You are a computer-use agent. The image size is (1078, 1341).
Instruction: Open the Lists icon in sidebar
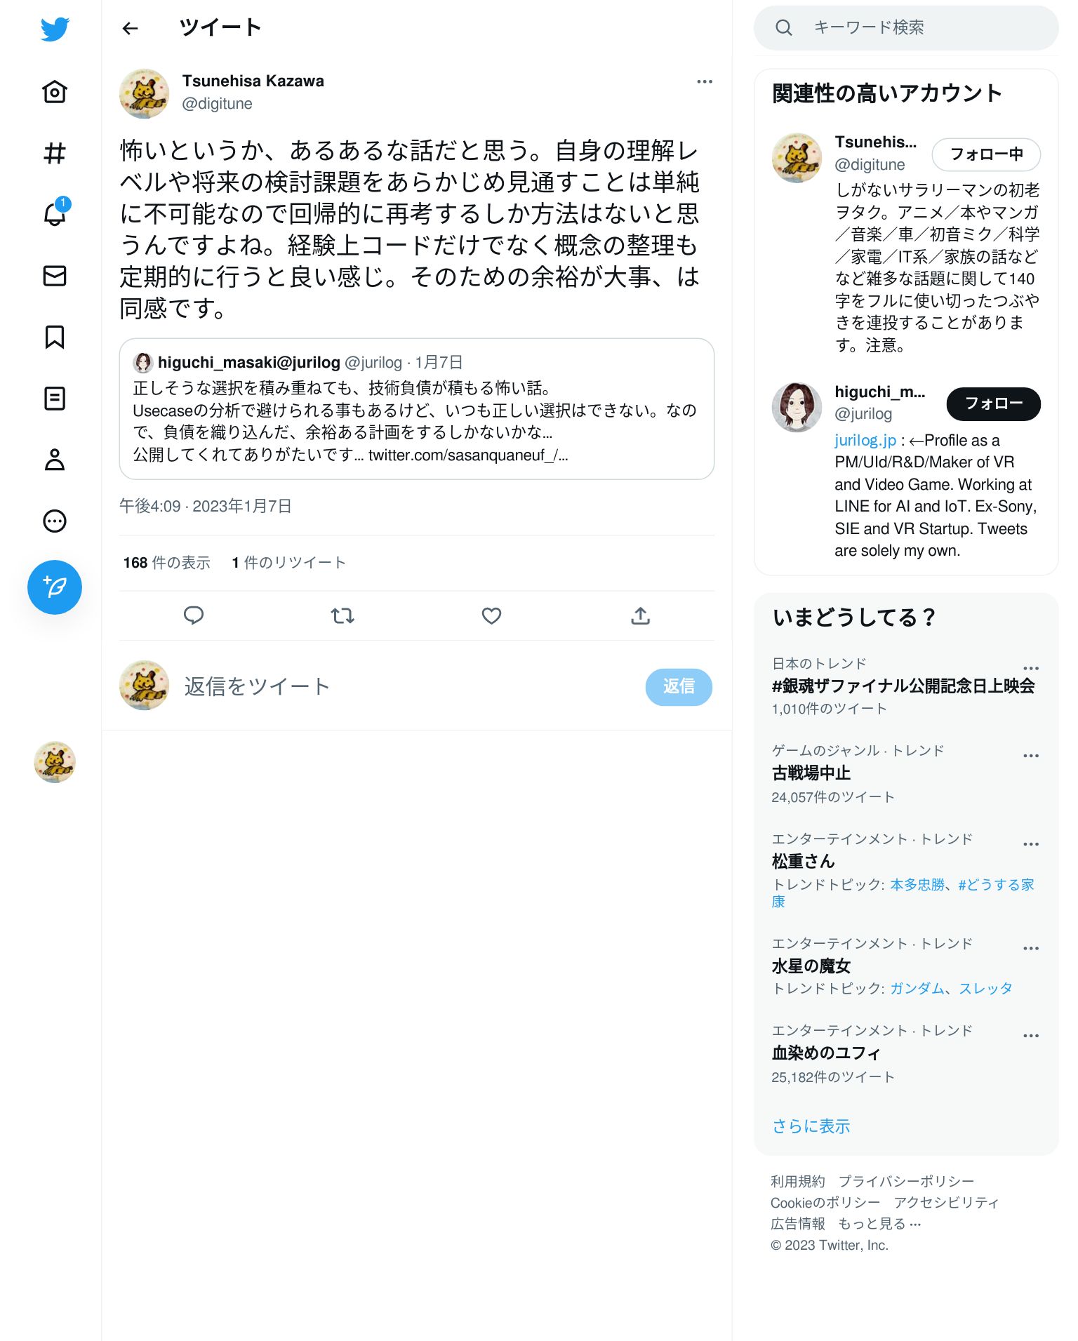tap(55, 399)
